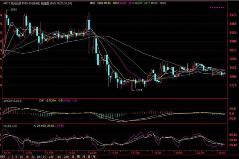Switch to the weekly 周 chart tab
Image resolution: width=239 pixels, height=159 pixels.
(x=78, y=157)
